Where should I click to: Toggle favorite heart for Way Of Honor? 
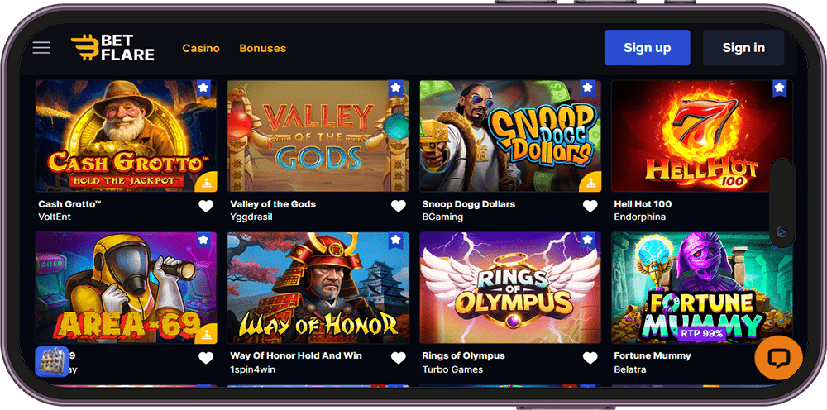[x=399, y=358]
